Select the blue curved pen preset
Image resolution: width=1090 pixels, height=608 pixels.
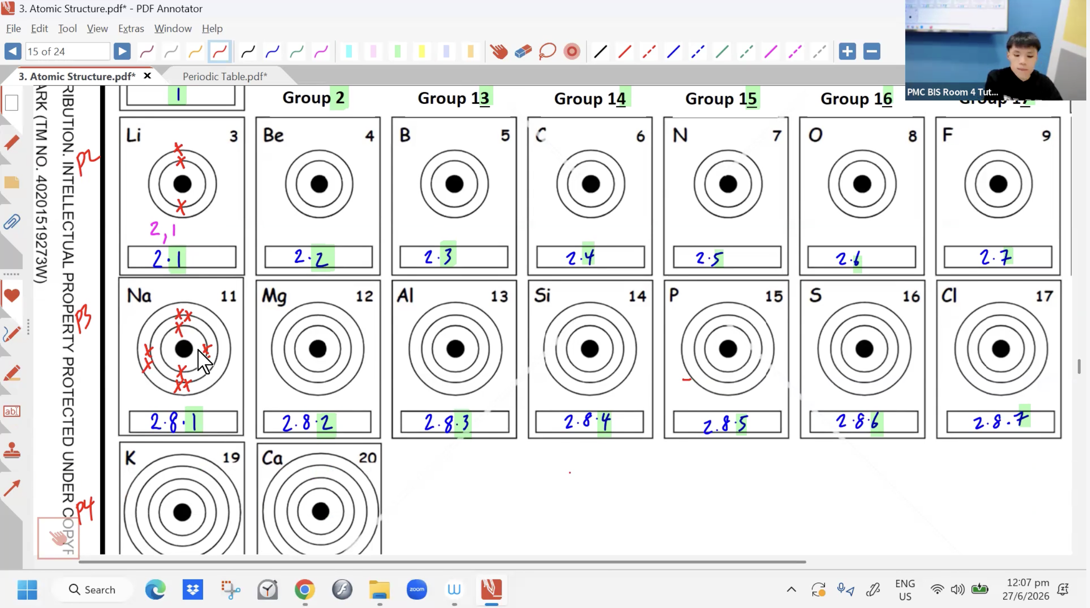click(272, 51)
